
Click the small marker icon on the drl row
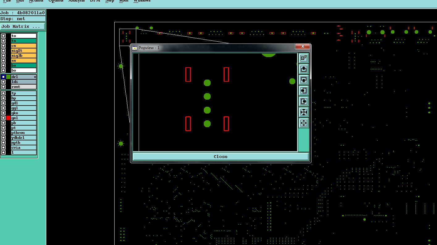point(35,77)
